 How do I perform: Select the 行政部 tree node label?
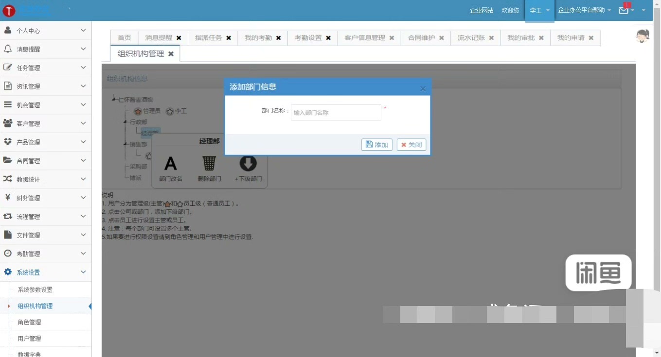(138, 122)
